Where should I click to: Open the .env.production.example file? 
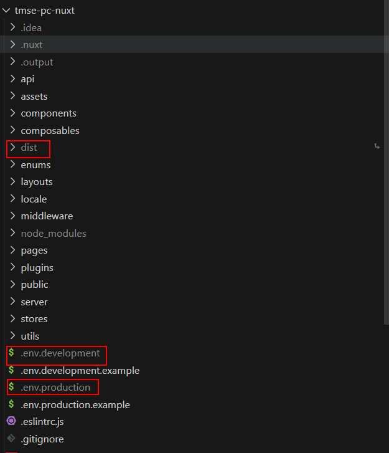tap(75, 404)
